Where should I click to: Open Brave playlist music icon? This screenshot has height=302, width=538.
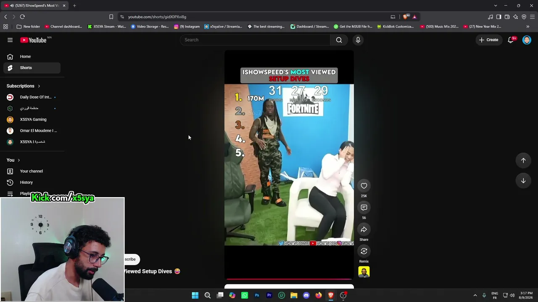(x=491, y=17)
